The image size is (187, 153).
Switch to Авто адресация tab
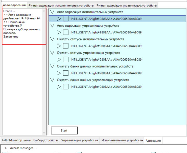(x=14, y=5)
